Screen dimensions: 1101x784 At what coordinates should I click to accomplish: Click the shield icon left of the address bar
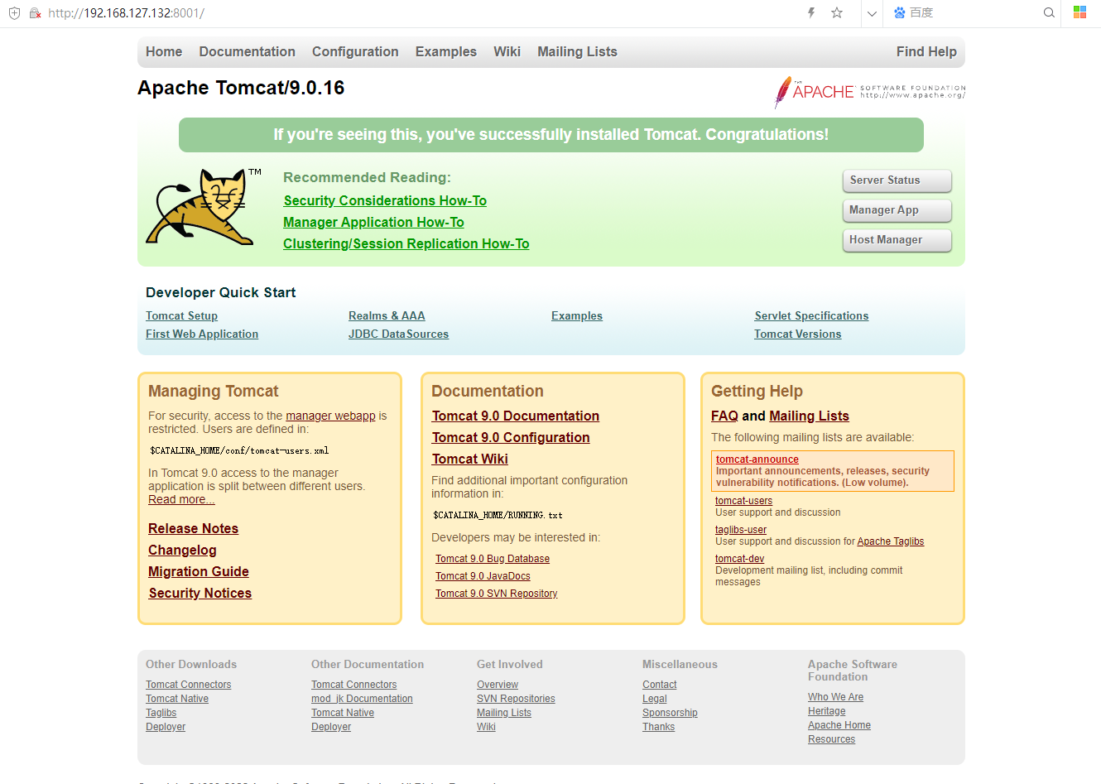(x=14, y=13)
